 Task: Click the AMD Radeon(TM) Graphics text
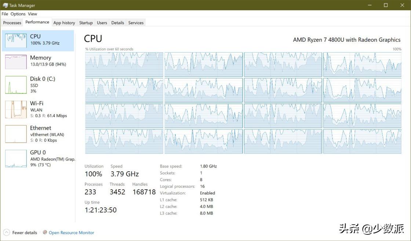pos(53,159)
